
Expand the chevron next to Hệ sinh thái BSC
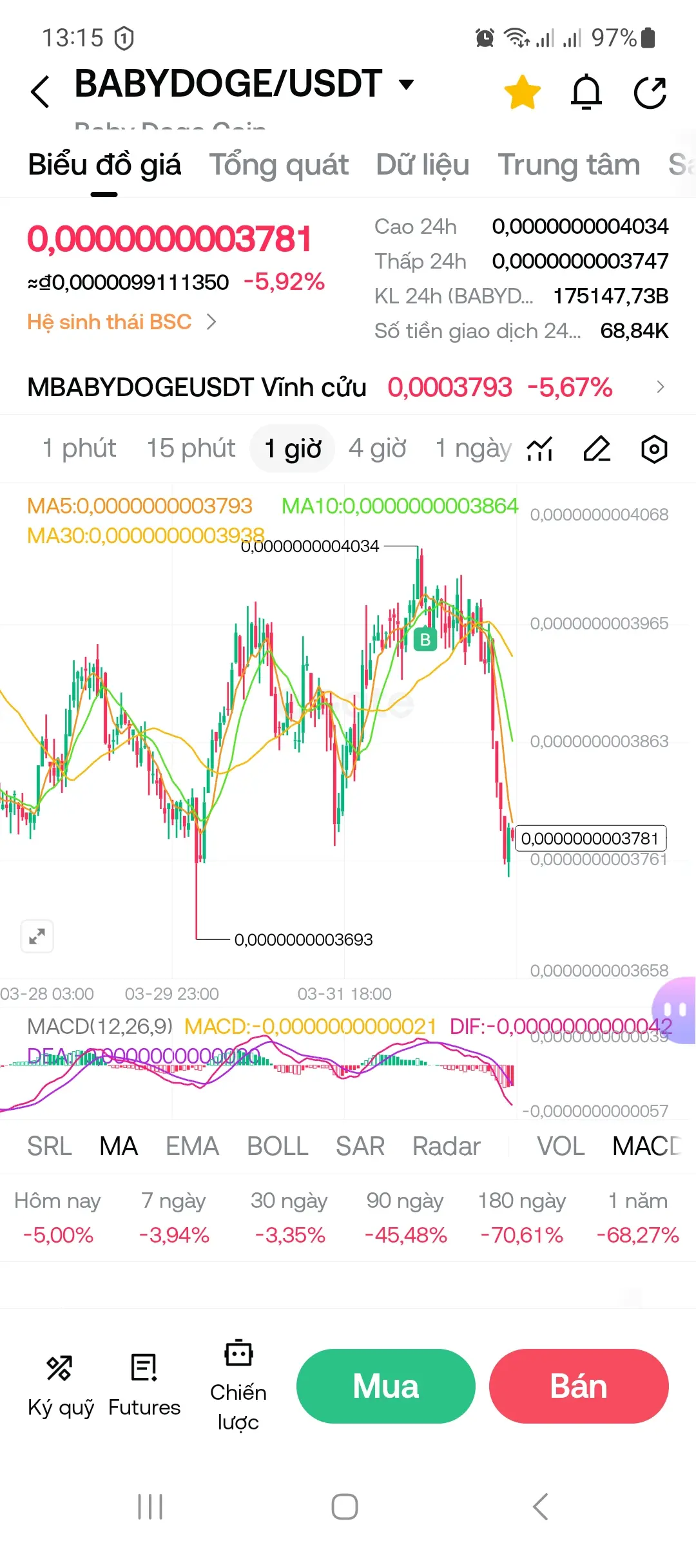tap(211, 321)
